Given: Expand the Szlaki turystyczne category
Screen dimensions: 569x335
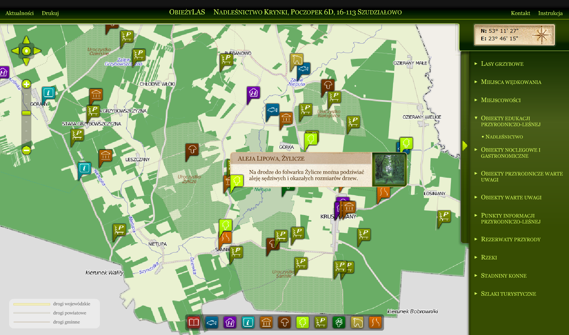Looking at the screenshot, I should (x=508, y=294).
